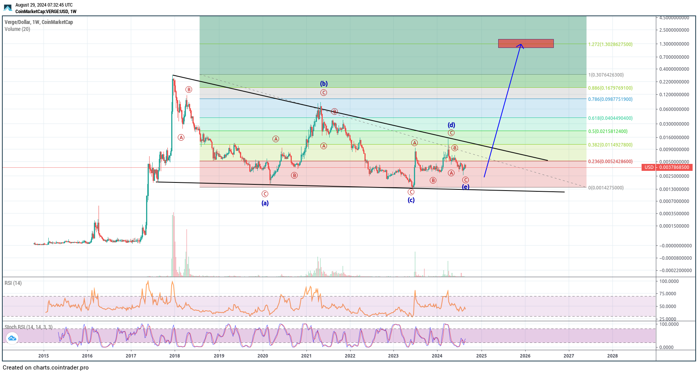Click the Verge/Dollar chart title
The image size is (698, 373).
coord(39,22)
